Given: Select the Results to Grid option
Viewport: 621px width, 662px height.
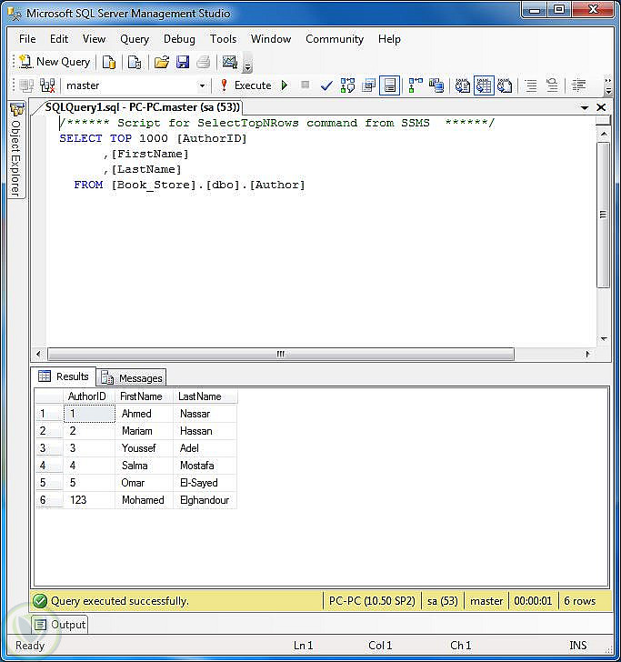Looking at the screenshot, I should coord(484,85).
